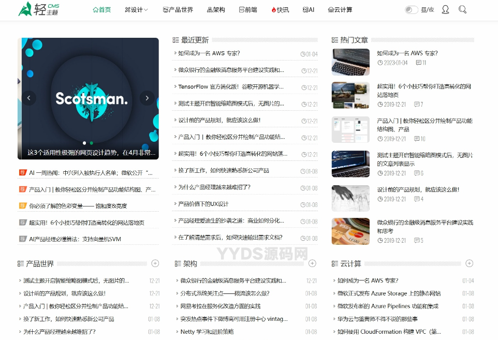Go to the previous carousel slide
The height and width of the screenshot is (340, 498).
click(x=29, y=98)
